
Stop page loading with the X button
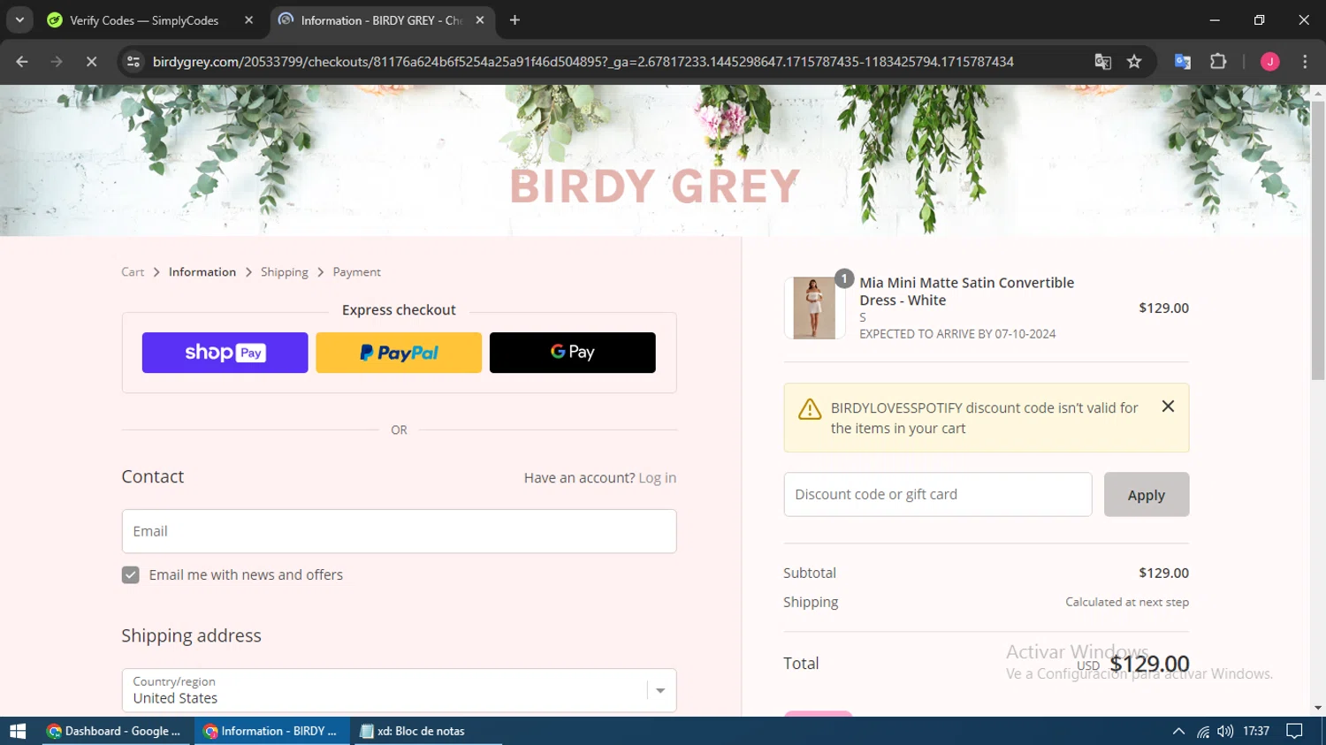pos(91,62)
